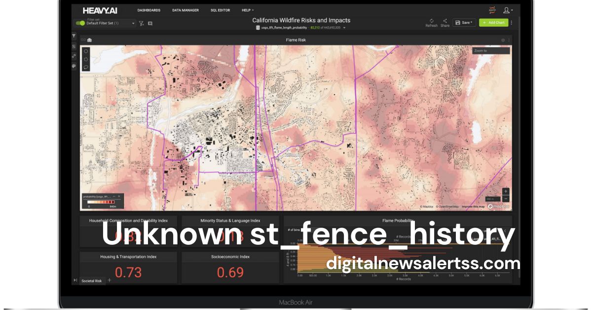The width and height of the screenshot is (592, 310).
Task: Click the tab bar expand arrow icon
Action: tap(75, 280)
